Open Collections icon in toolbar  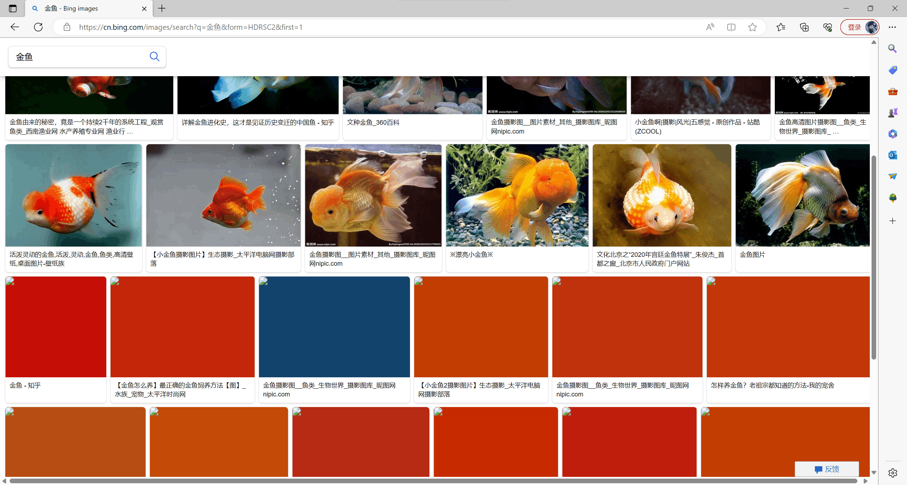click(804, 27)
